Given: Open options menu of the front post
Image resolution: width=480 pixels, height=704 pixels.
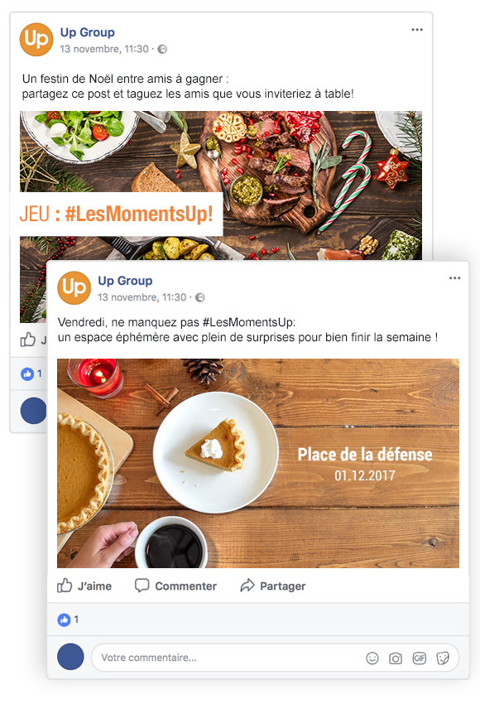Looking at the screenshot, I should coord(455,278).
